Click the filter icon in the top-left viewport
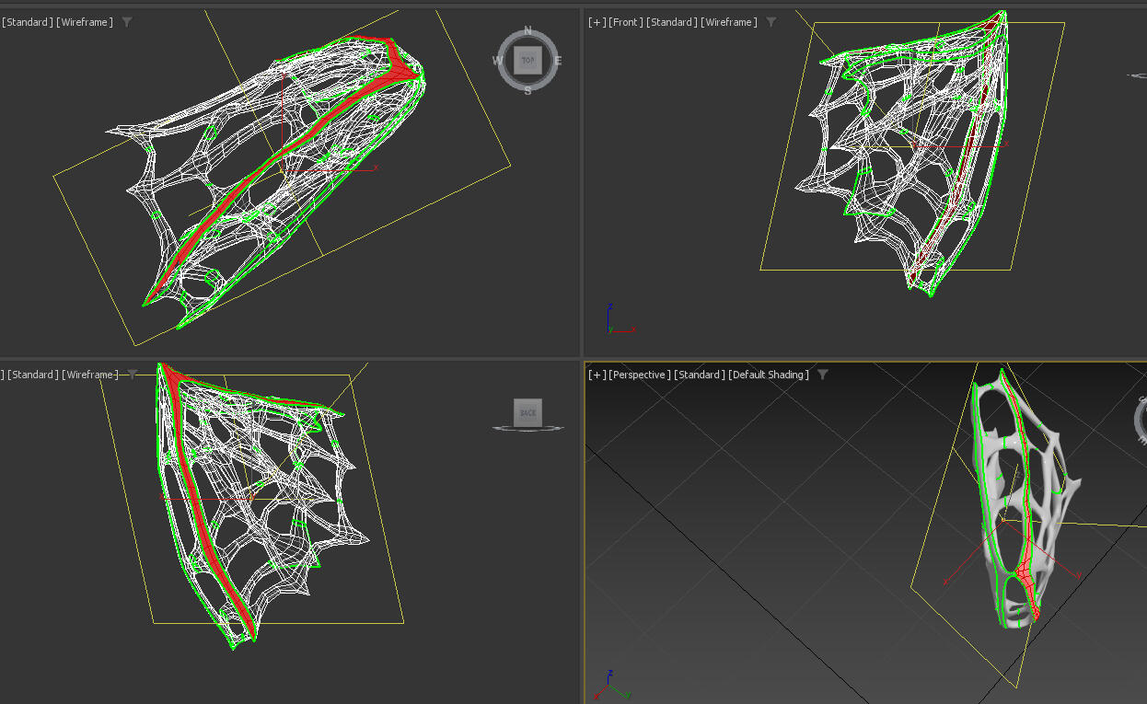The width and height of the screenshot is (1147, 704). point(127,22)
